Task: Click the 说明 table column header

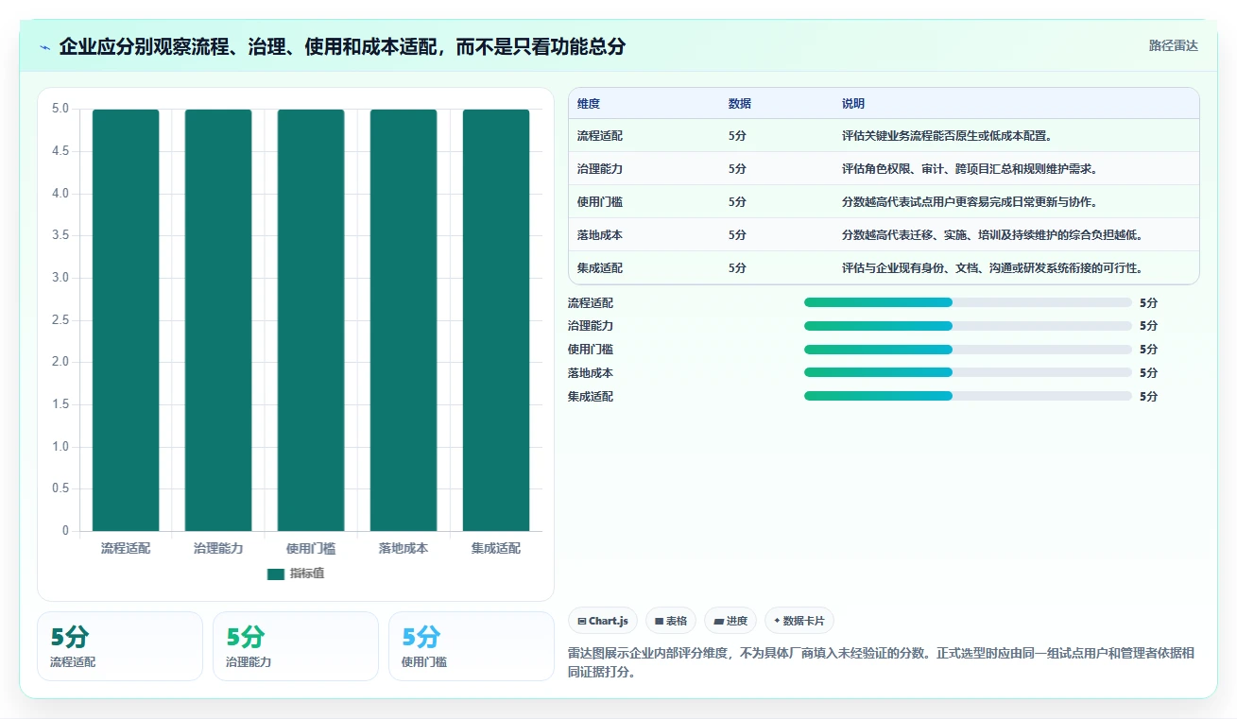Action: coord(853,104)
